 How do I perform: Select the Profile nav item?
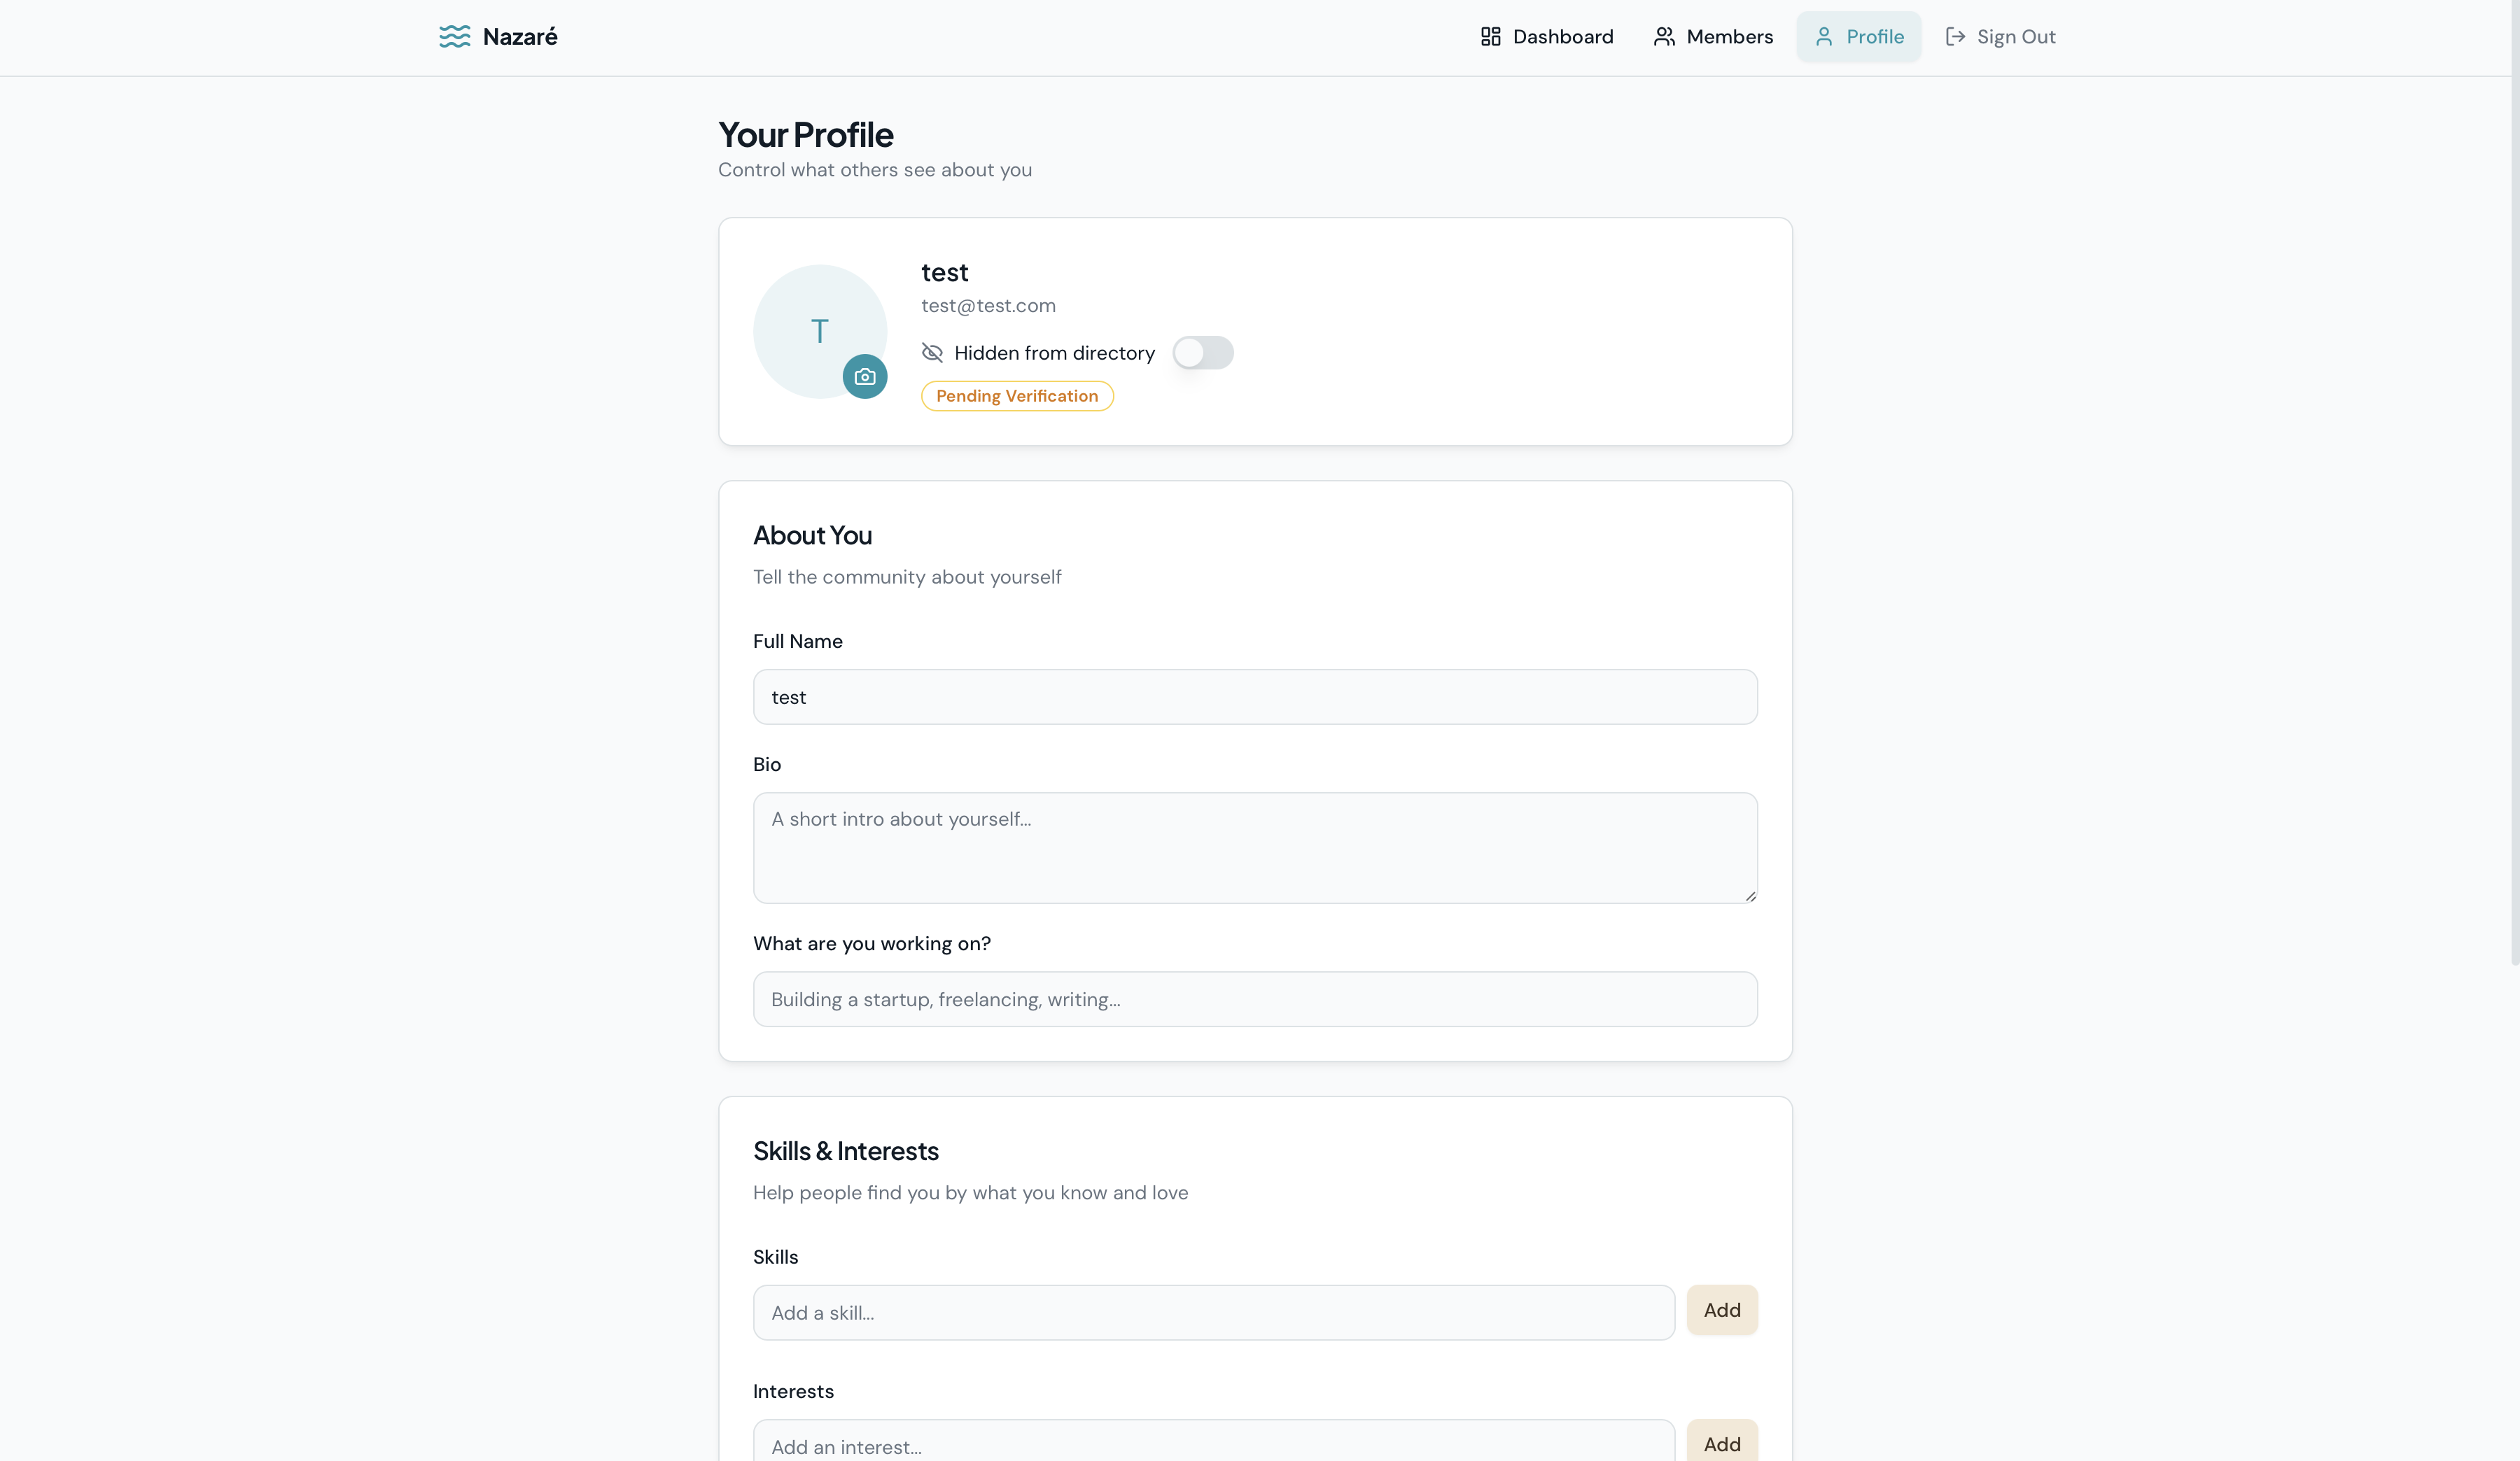coord(1859,37)
